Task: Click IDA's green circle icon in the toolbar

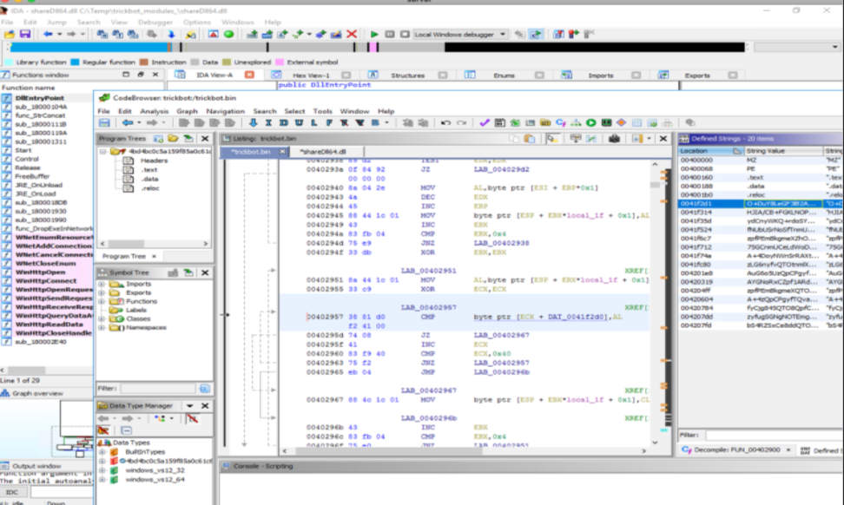Action: 228,35
